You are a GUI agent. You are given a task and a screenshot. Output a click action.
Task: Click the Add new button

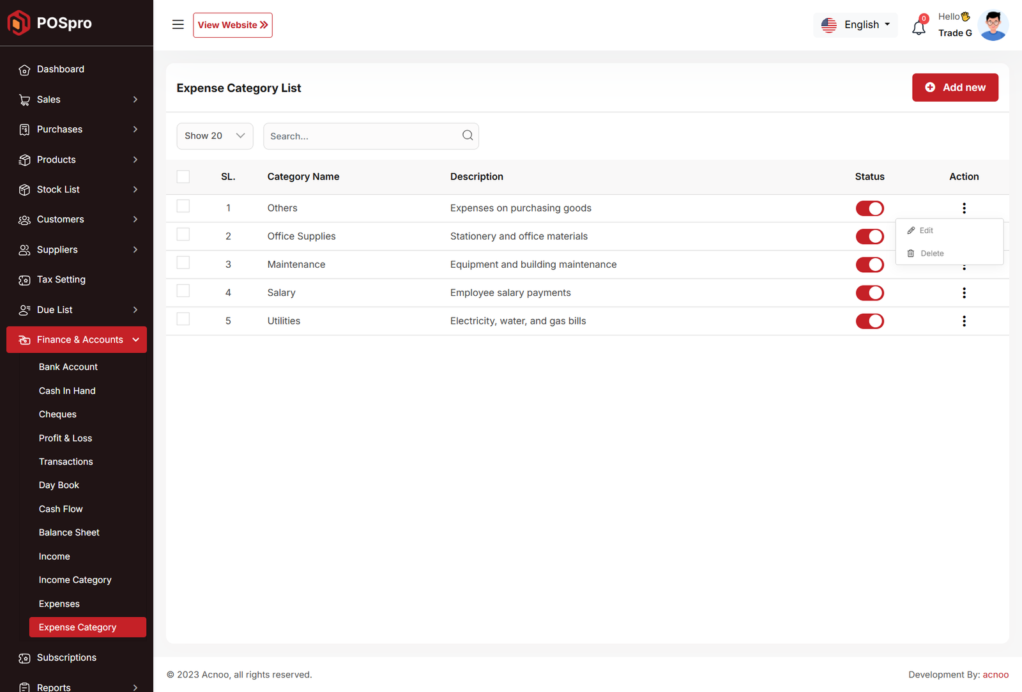pyautogui.click(x=955, y=88)
